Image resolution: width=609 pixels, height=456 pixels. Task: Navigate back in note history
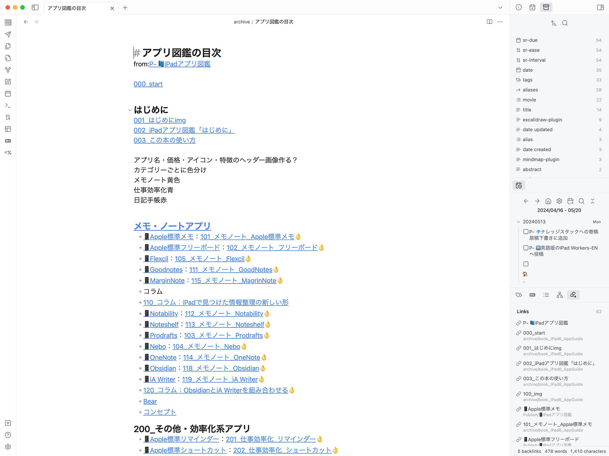tap(26, 22)
